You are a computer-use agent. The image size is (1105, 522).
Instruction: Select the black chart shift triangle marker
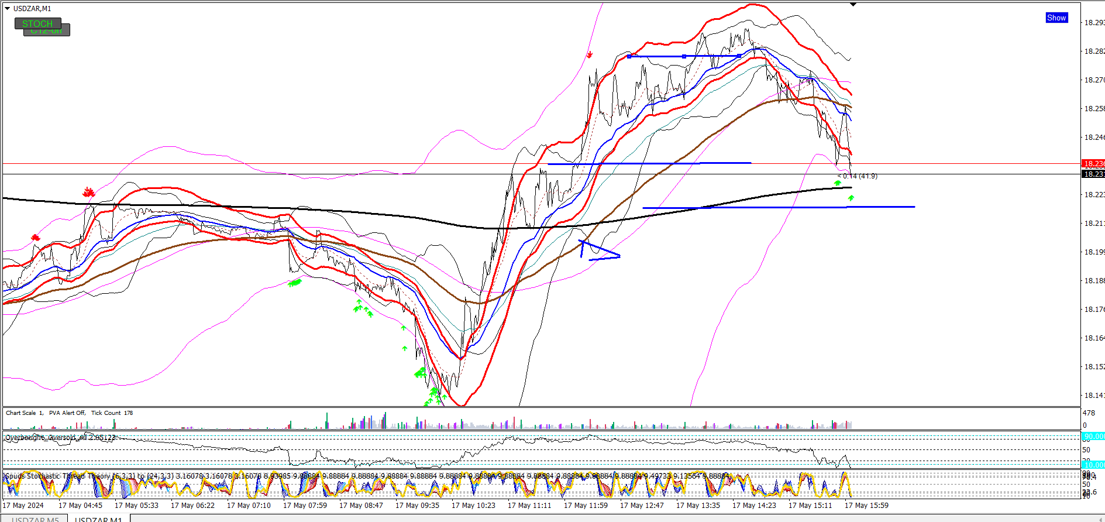[x=853, y=4]
